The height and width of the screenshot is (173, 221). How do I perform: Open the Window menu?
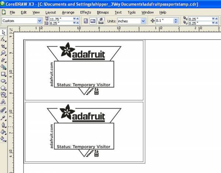(147, 13)
